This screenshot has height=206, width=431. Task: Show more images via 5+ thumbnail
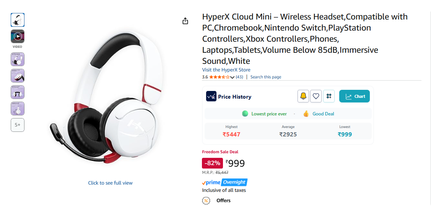point(18,125)
